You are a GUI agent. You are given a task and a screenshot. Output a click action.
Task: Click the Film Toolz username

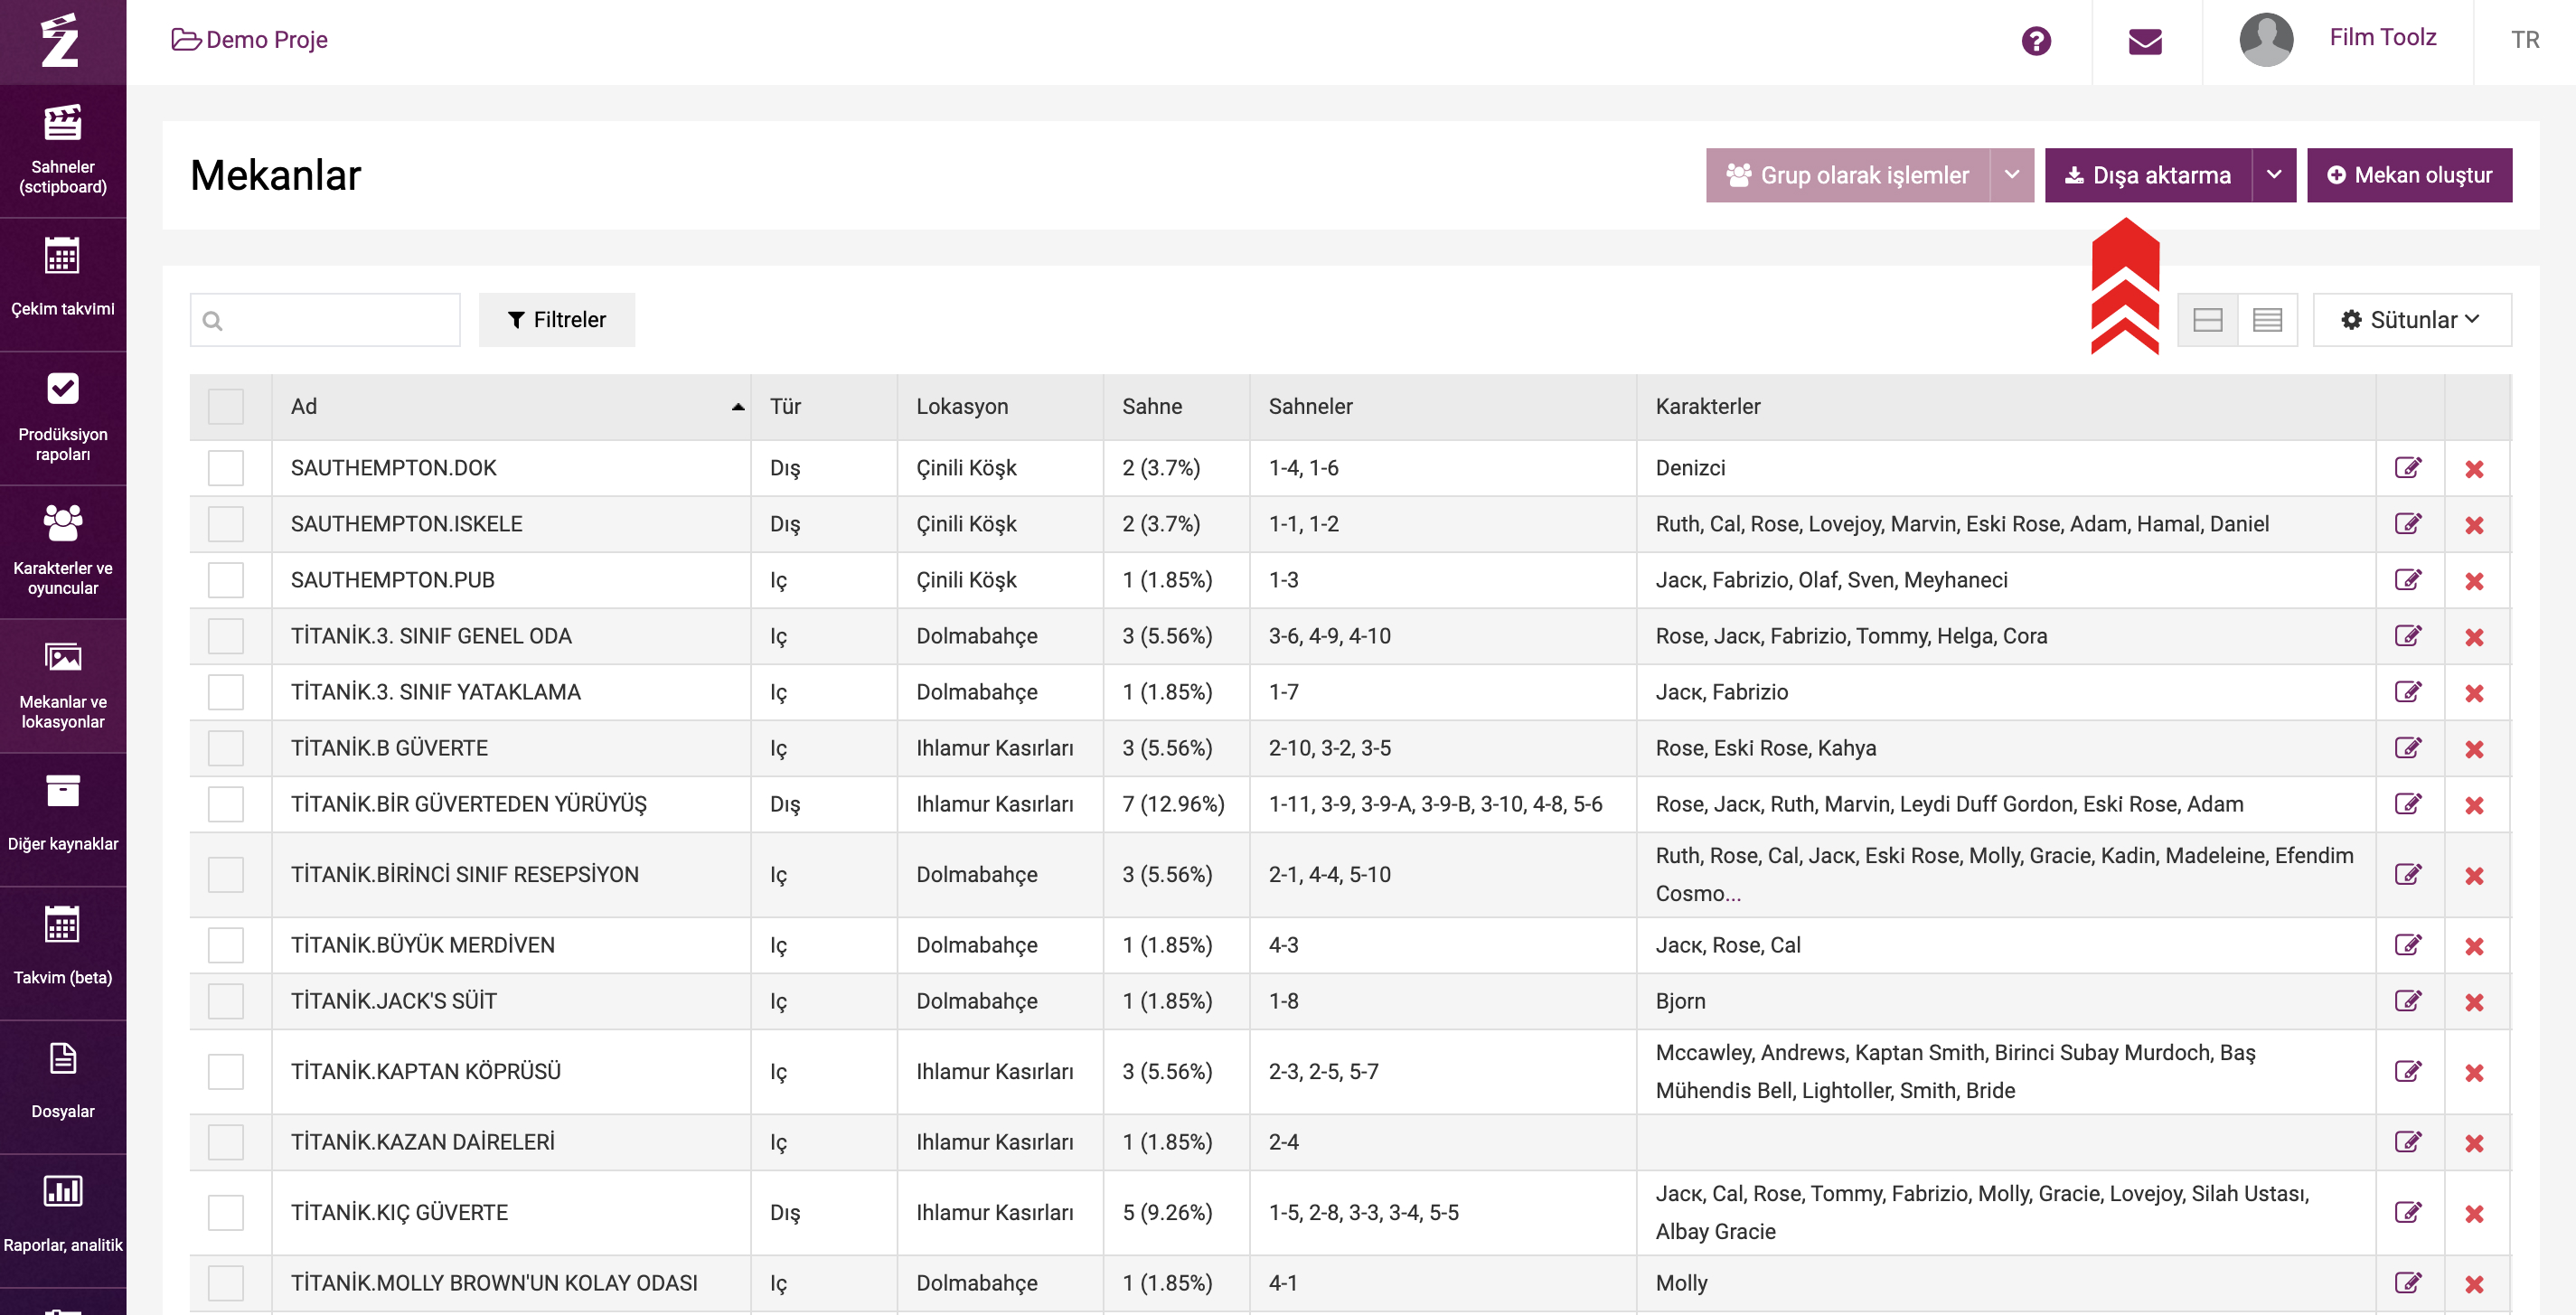[x=2382, y=38]
